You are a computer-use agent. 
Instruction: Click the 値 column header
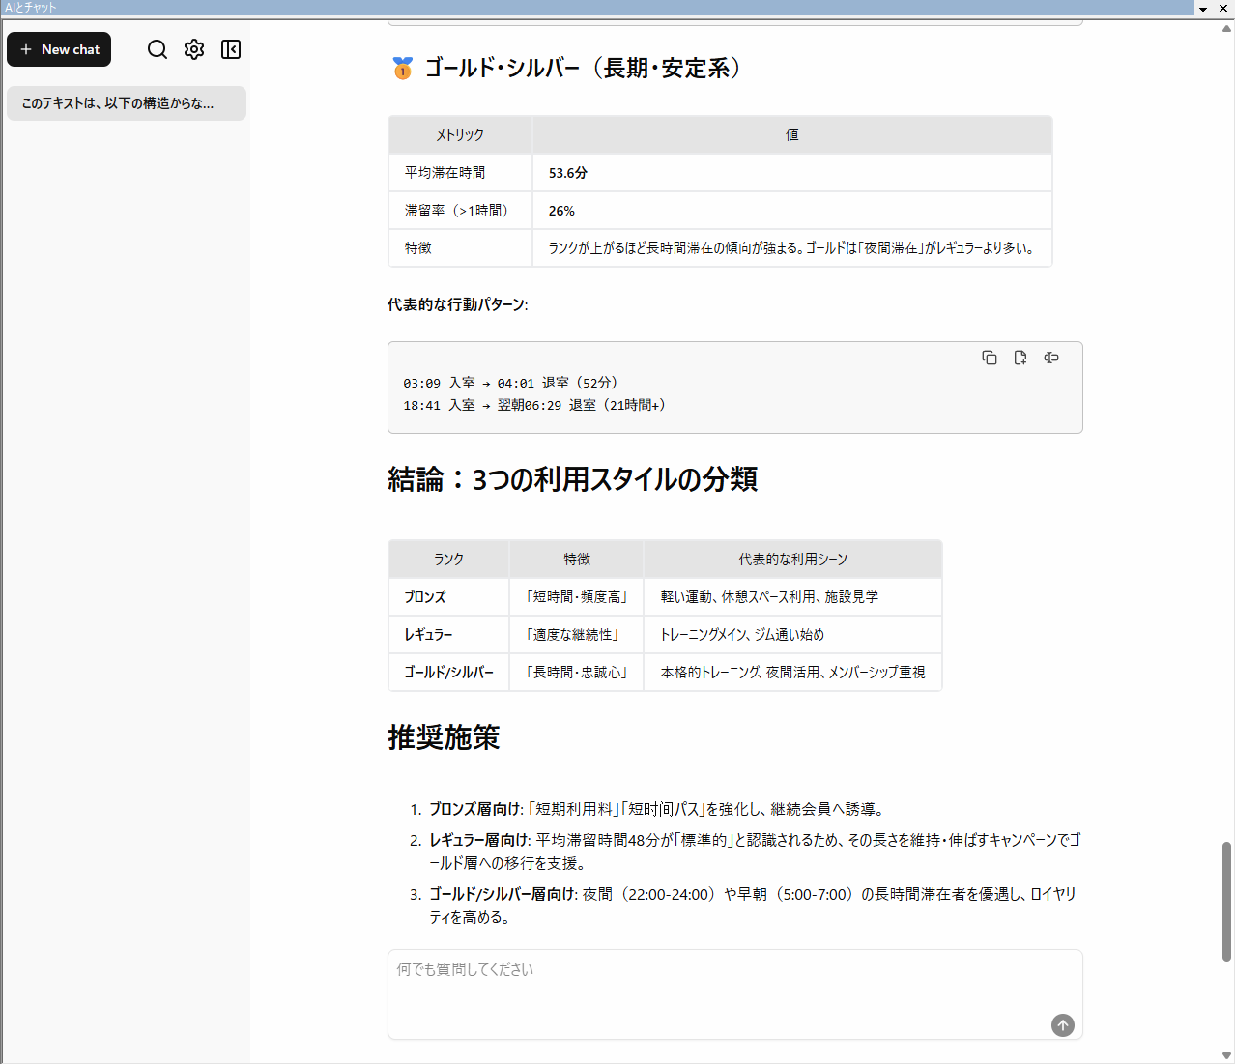click(792, 135)
